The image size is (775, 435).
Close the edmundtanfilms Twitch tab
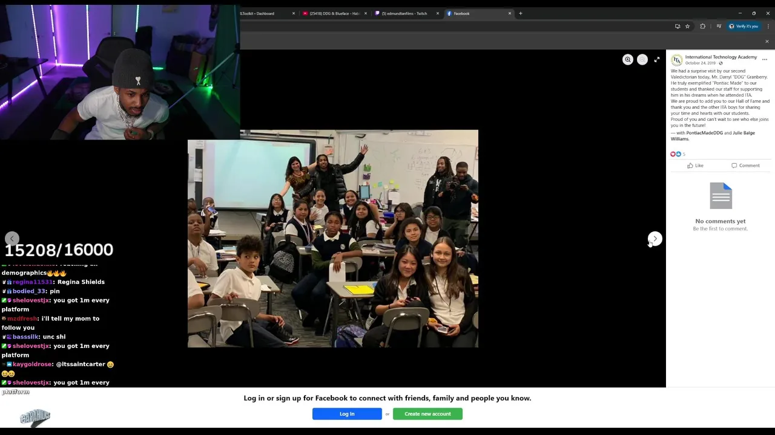tap(438, 13)
